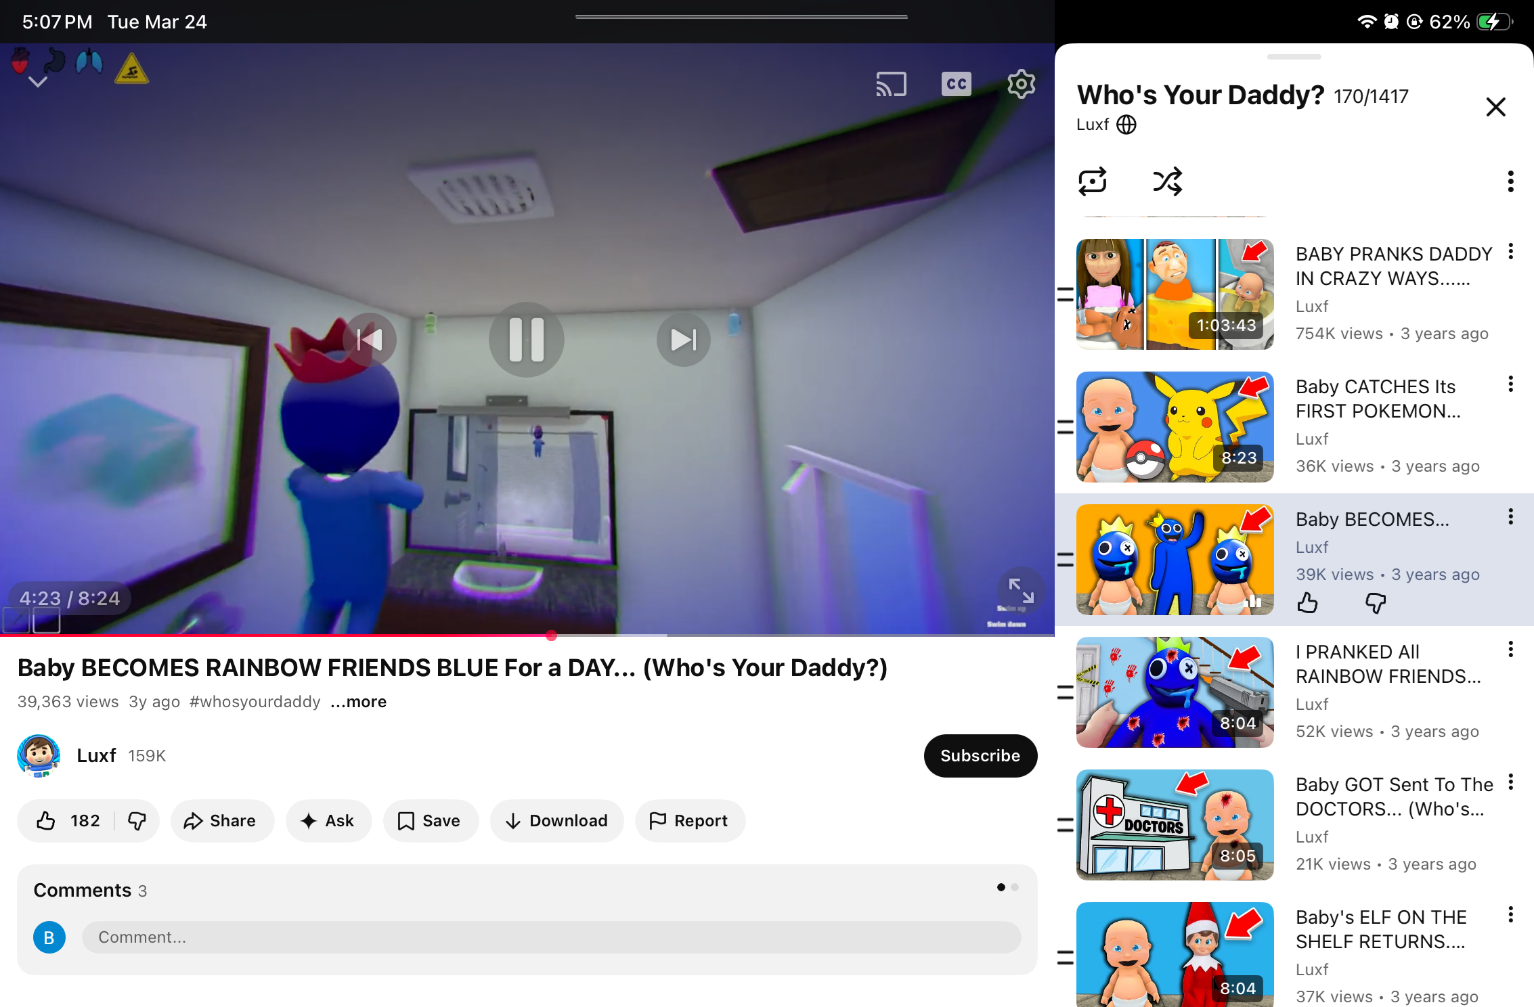Pause the playing video
The height and width of the screenshot is (1007, 1534).
pos(527,339)
